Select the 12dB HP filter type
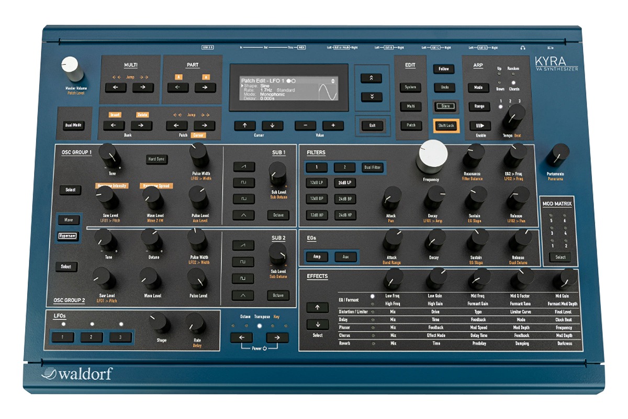The image size is (628, 419). tap(317, 215)
